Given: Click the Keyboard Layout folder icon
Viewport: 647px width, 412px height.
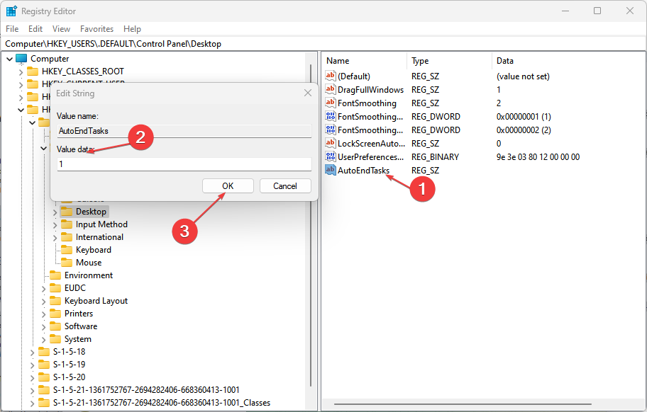Looking at the screenshot, I should 55,301.
